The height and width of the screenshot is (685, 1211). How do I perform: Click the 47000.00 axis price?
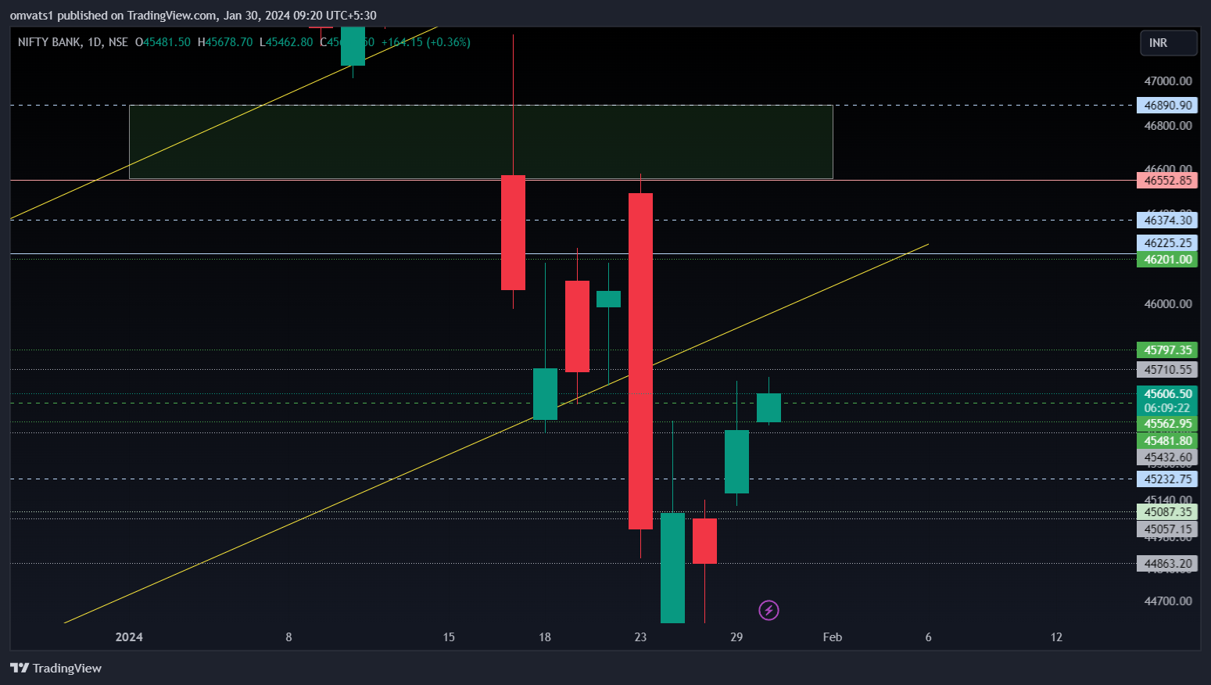pyautogui.click(x=1168, y=81)
